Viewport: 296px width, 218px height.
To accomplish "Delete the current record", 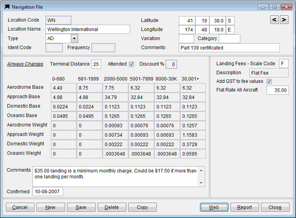I will (112, 207).
